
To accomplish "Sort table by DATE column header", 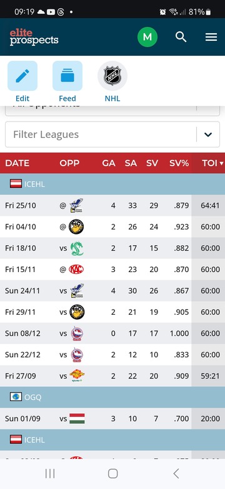I will coord(17,163).
